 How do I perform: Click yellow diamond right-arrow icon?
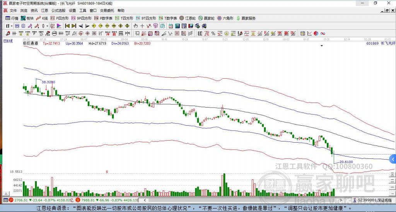point(101,26)
